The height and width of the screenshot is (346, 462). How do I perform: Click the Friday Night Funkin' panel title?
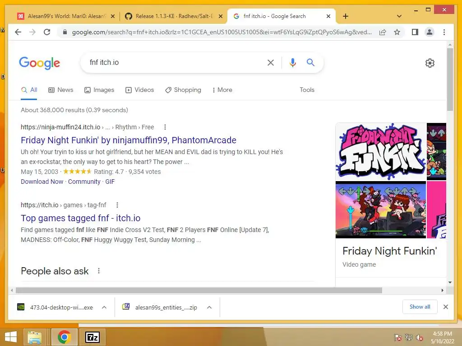(x=389, y=251)
